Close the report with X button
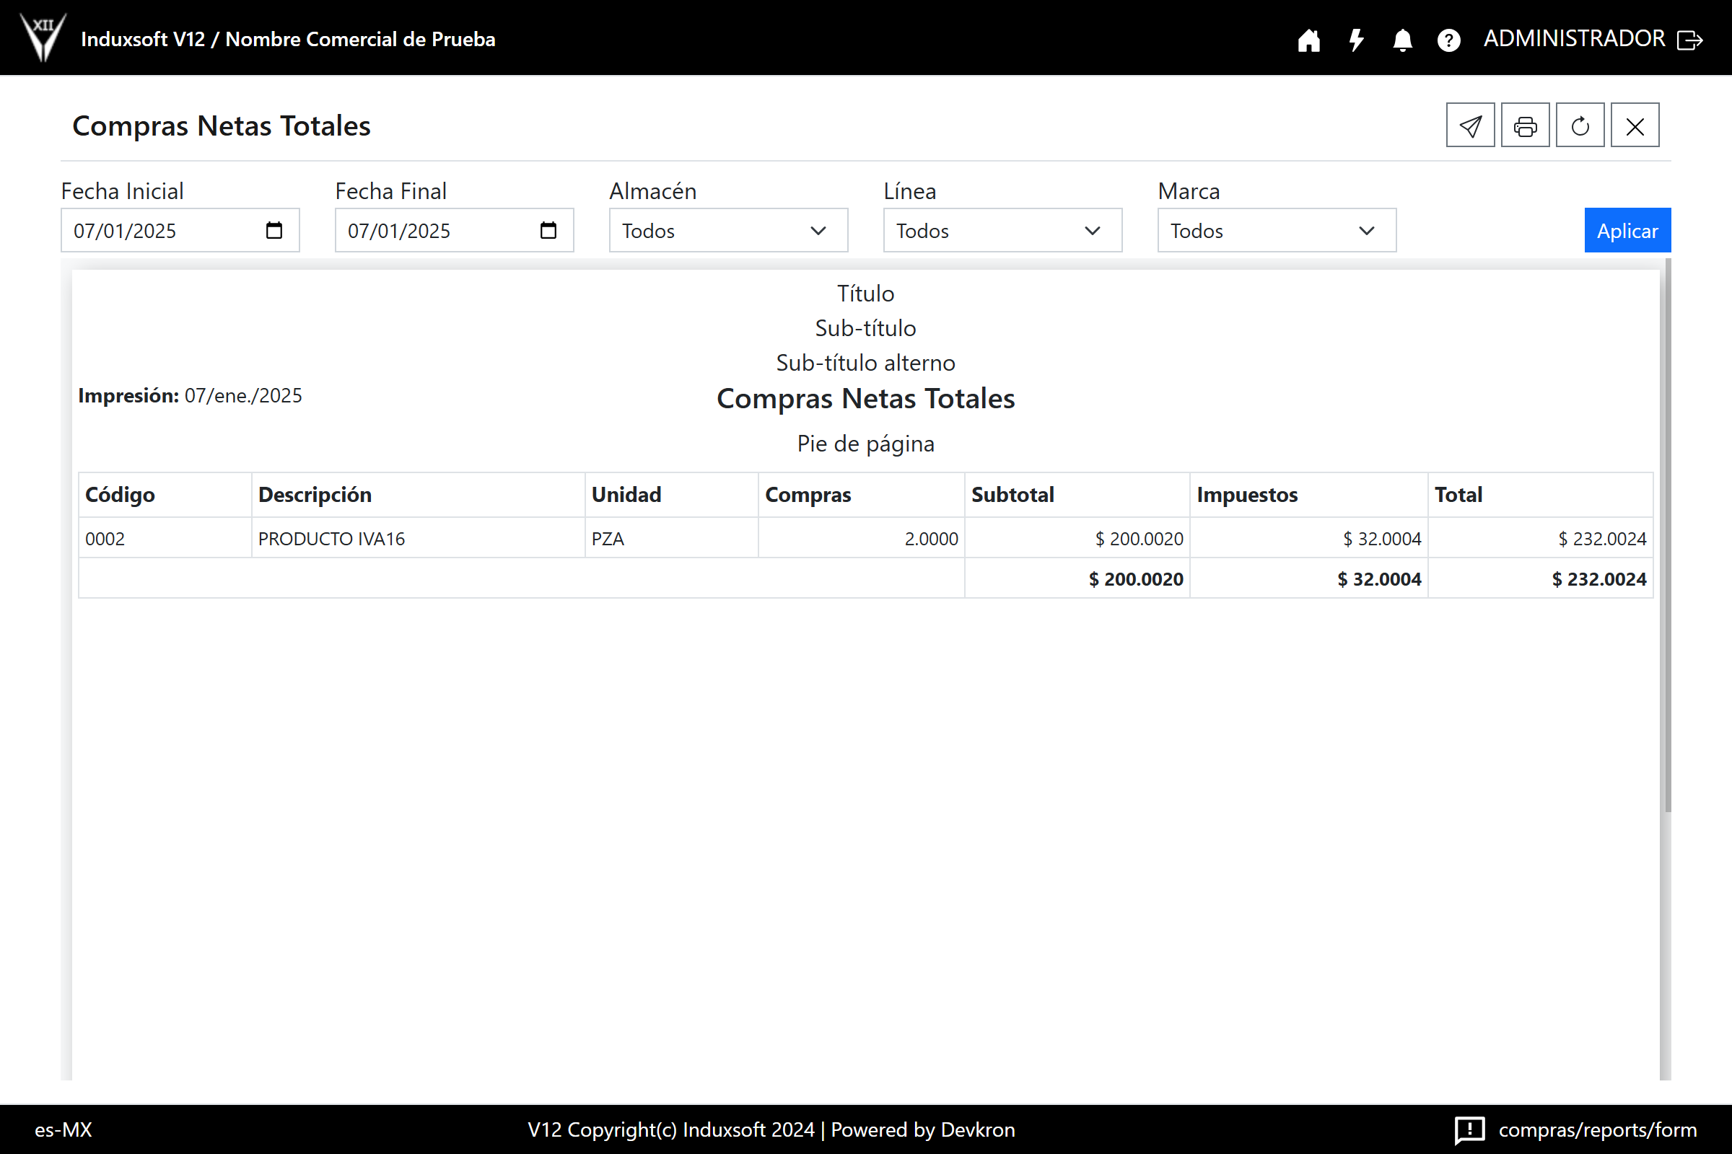 [1635, 125]
